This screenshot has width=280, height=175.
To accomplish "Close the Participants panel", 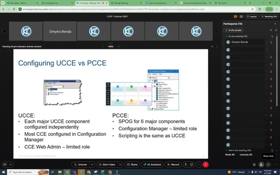I will 275,24.
